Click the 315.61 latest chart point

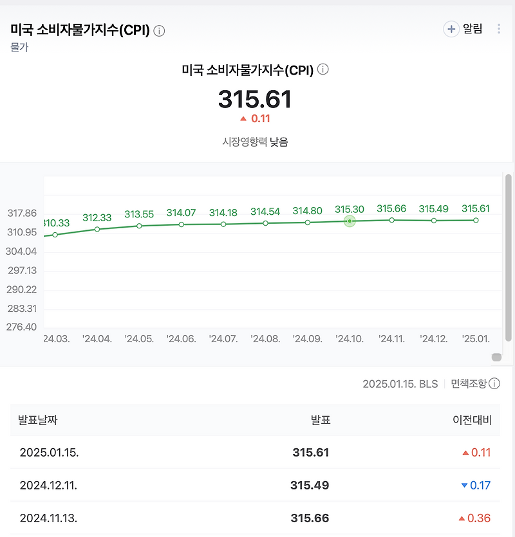tap(475, 220)
